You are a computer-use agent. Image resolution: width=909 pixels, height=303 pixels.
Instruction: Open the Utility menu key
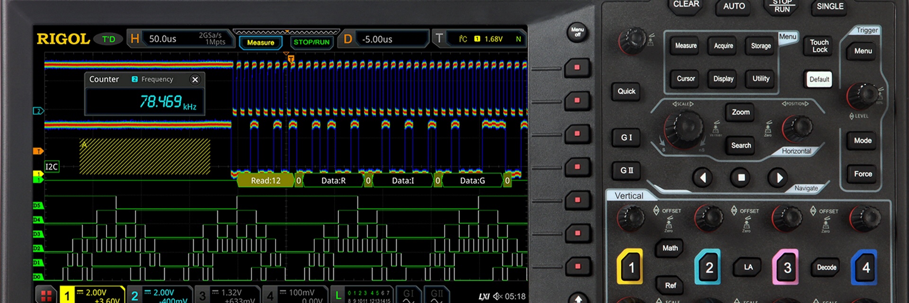coord(761,79)
